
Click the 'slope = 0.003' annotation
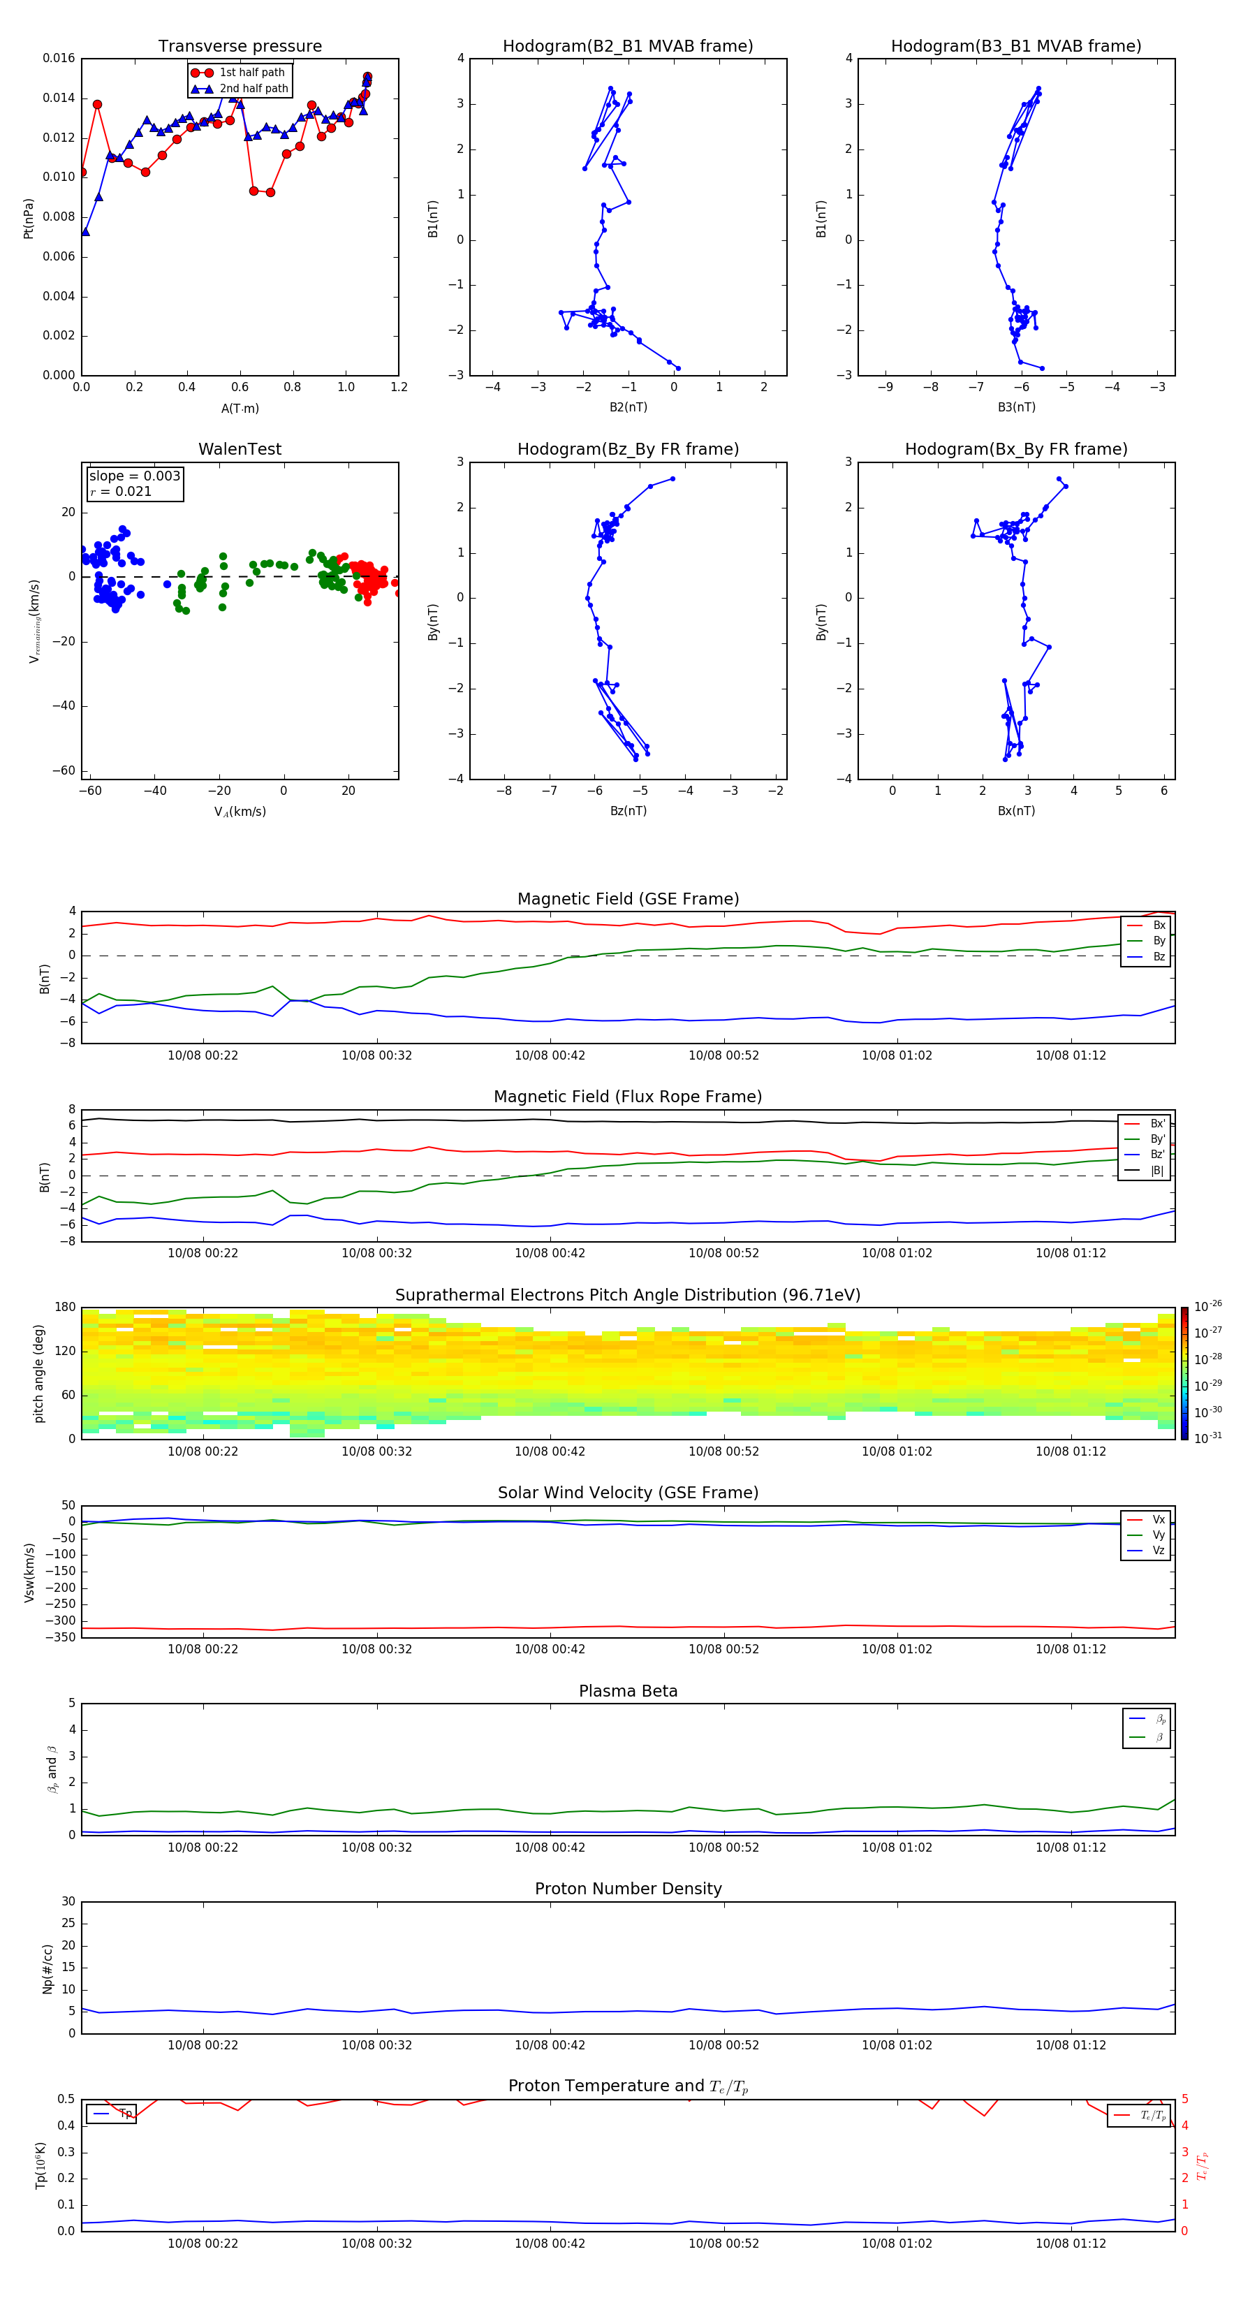click(135, 476)
